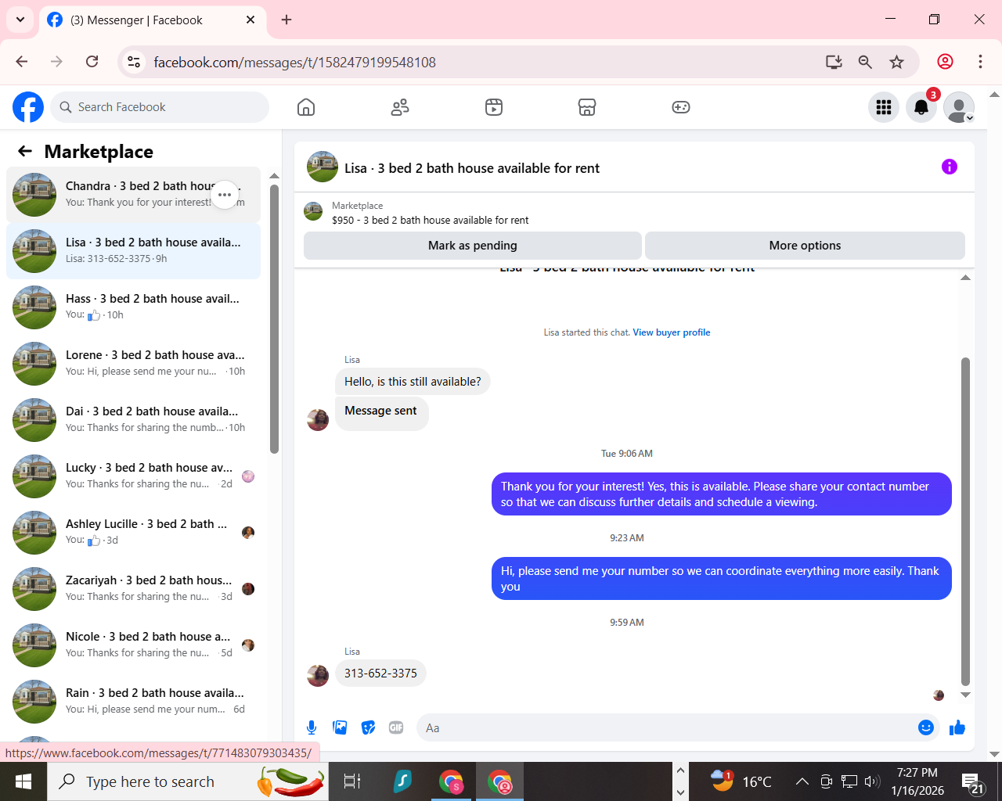The width and height of the screenshot is (1002, 801).
Task: Open Lucky conversation in list
Action: (x=133, y=476)
